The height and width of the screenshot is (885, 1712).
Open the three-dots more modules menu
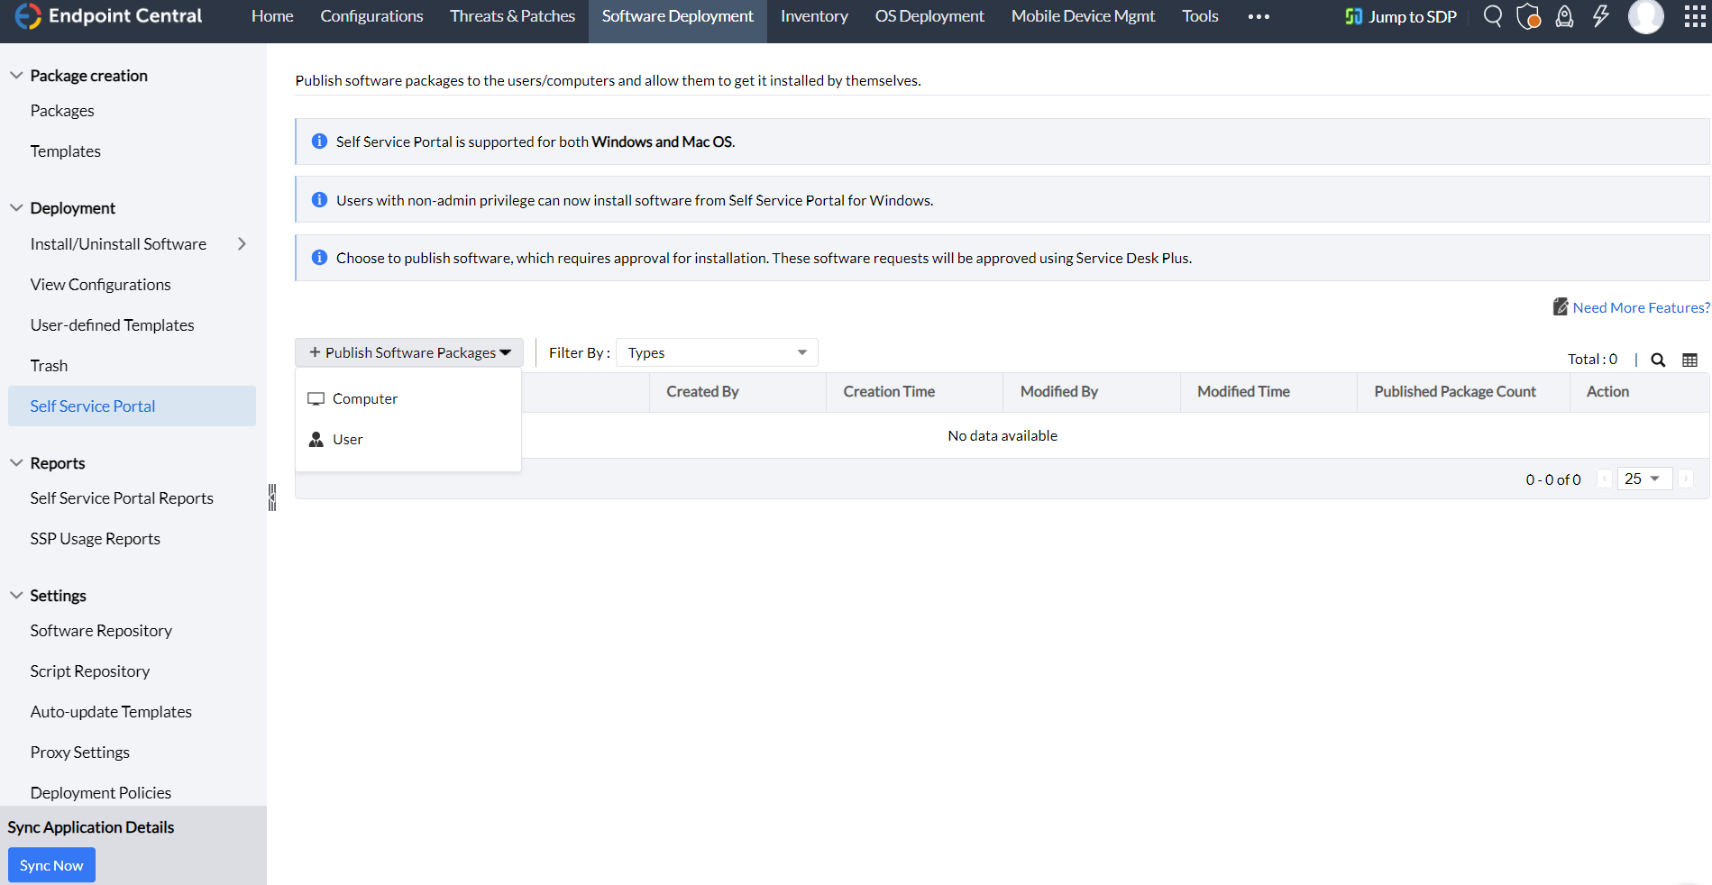tap(1259, 16)
